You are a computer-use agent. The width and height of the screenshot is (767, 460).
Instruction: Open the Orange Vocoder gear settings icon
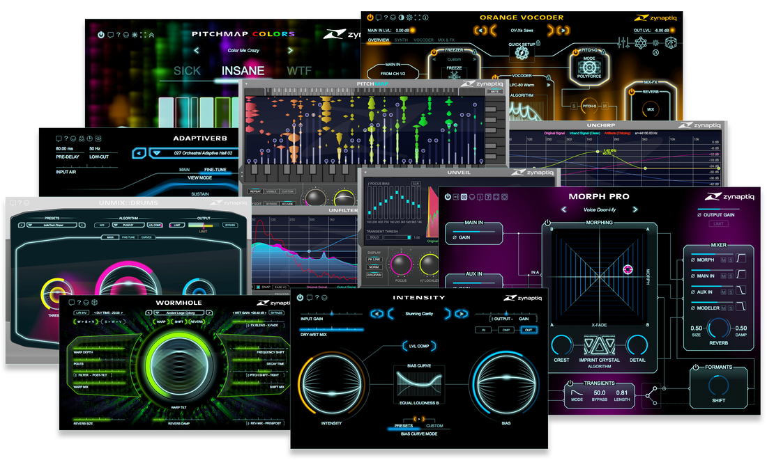409,17
